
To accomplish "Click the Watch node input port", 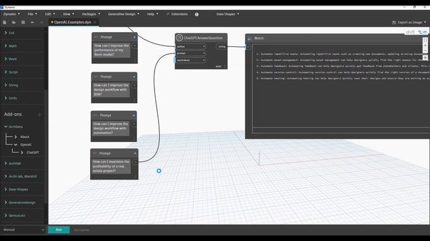I will pyautogui.click(x=248, y=47).
